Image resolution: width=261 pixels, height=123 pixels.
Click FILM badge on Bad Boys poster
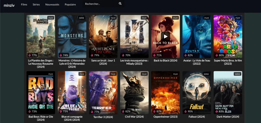(x=51, y=74)
